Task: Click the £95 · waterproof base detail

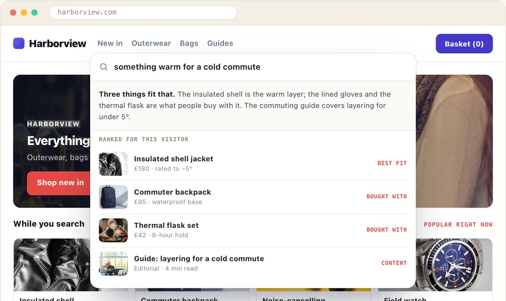Action: click(x=168, y=202)
